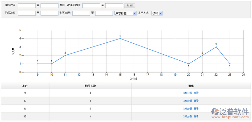Click the chart data point at hour 20

click(x=189, y=64)
